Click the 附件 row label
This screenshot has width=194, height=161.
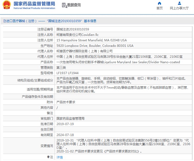(x=50, y=102)
